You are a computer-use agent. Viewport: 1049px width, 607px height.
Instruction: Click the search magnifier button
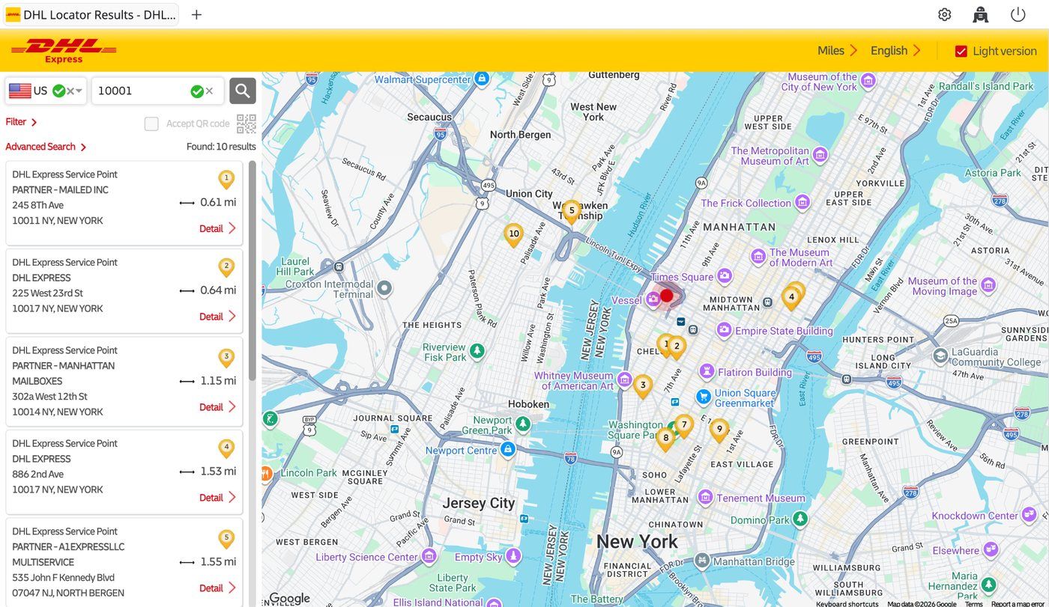coord(243,91)
